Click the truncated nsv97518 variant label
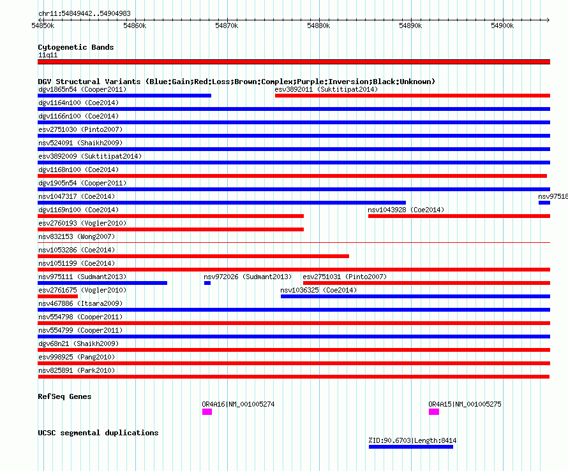Viewport: 568px width, 471px height. coord(553,196)
